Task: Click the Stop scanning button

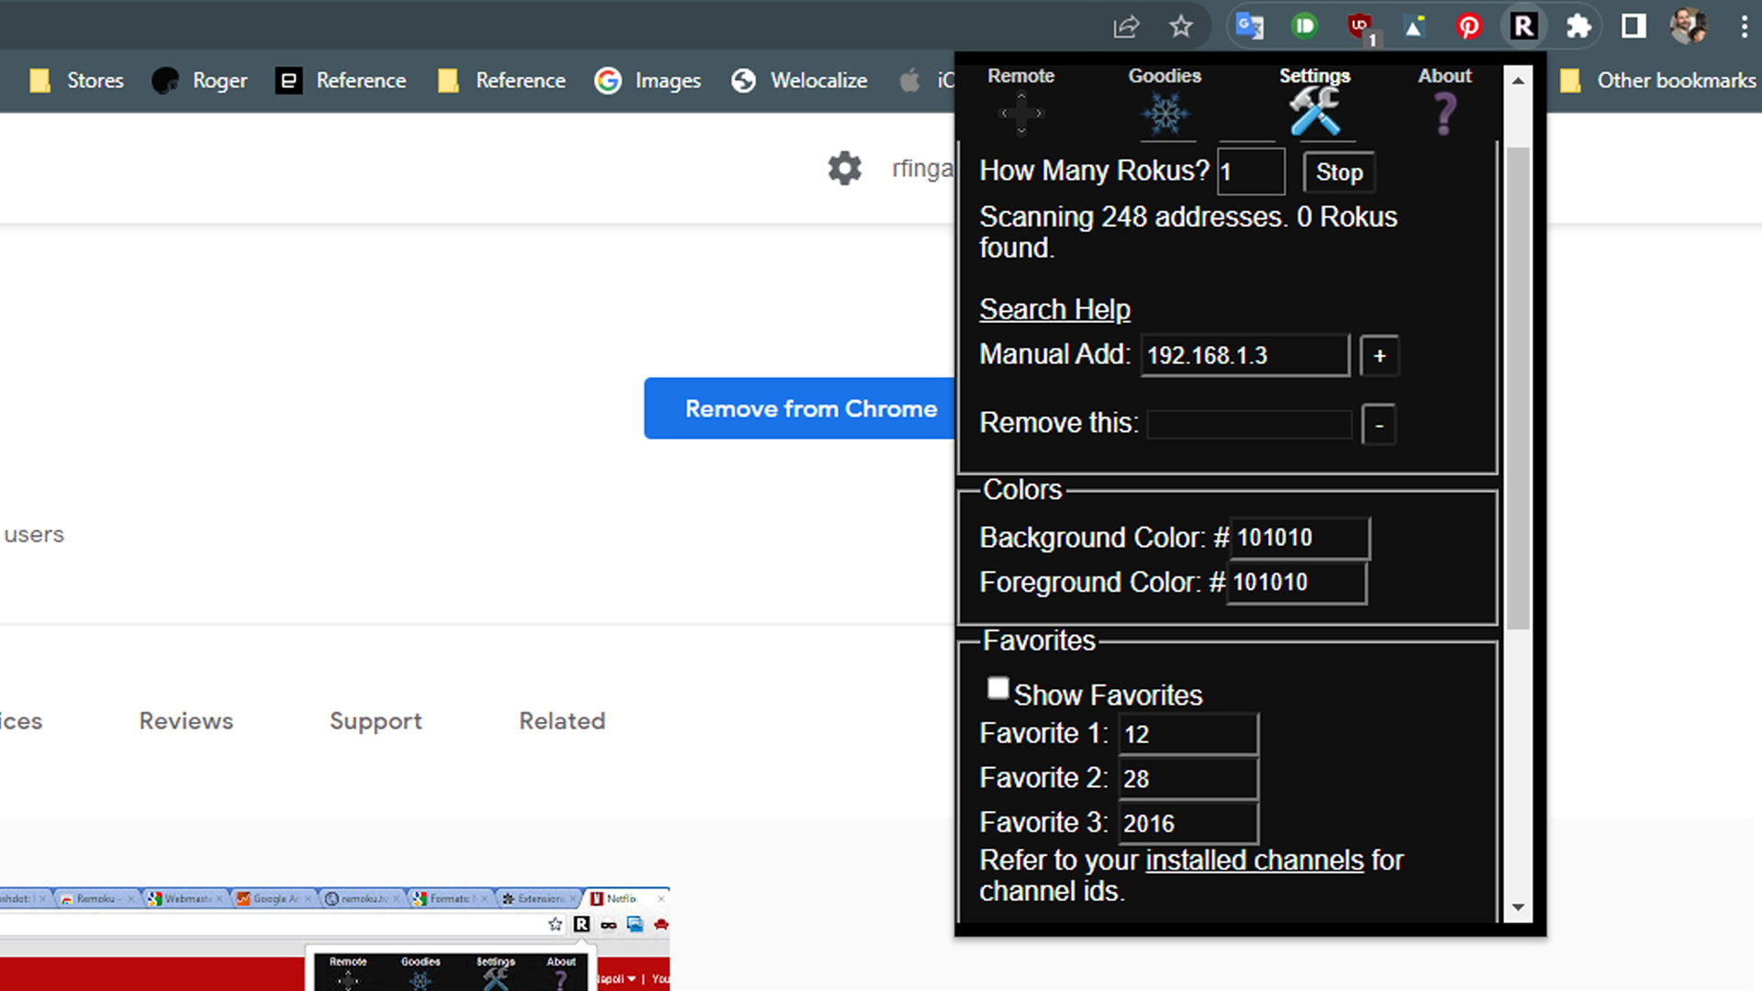Action: [1339, 173]
